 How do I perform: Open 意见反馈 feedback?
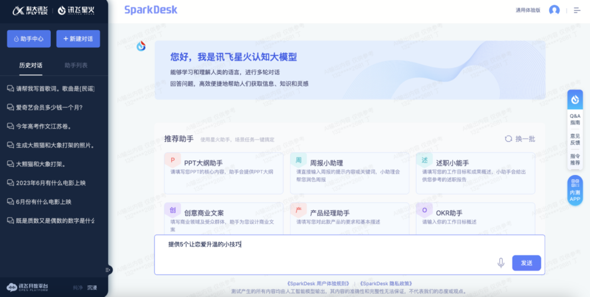pyautogui.click(x=575, y=139)
